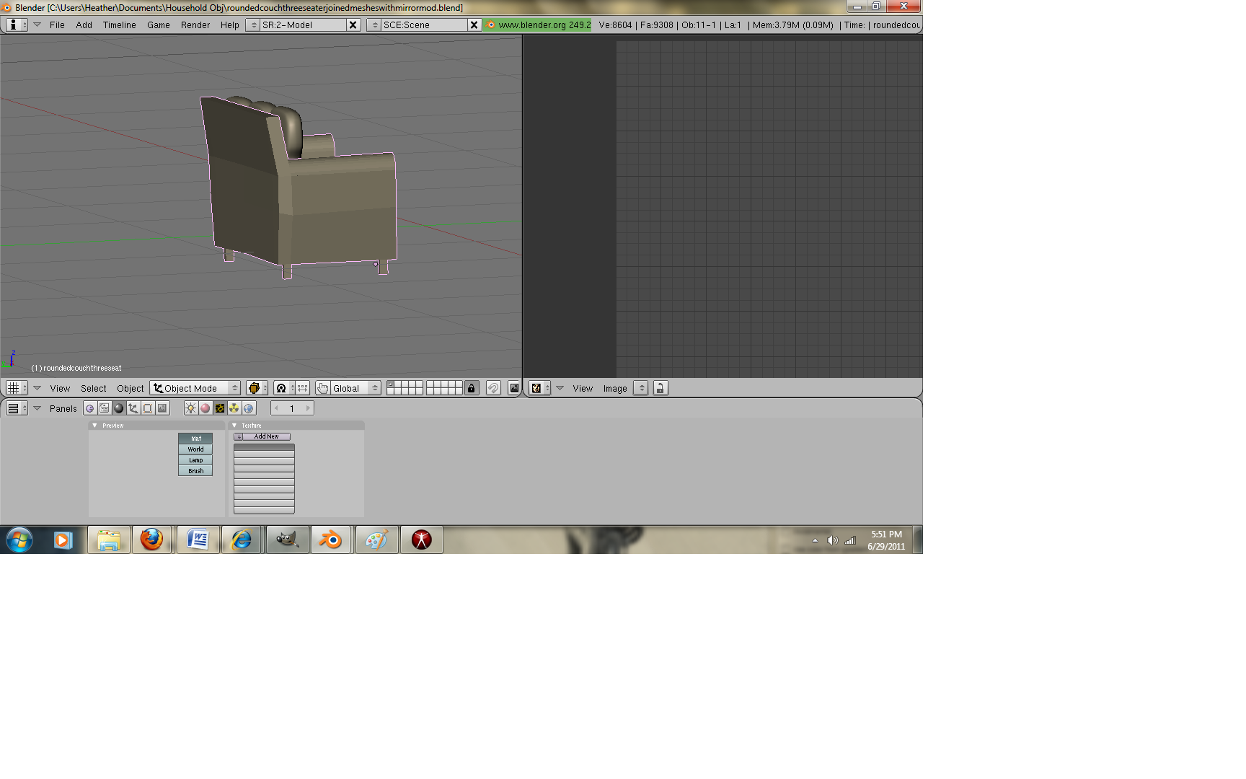Click the render image icon in 3D header

click(514, 388)
